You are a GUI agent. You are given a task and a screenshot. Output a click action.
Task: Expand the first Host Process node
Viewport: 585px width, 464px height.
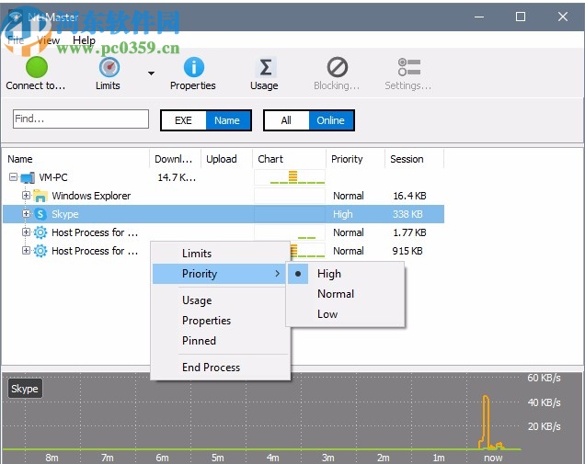coord(26,232)
